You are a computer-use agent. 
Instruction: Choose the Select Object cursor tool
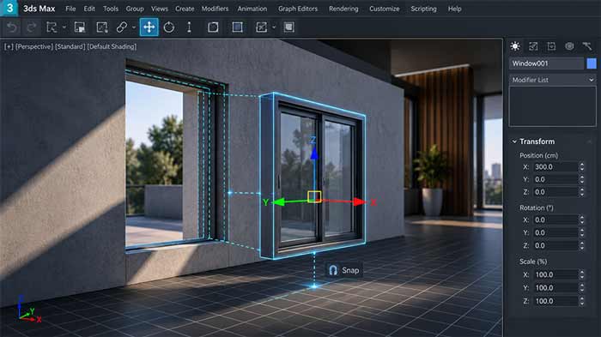(x=52, y=27)
